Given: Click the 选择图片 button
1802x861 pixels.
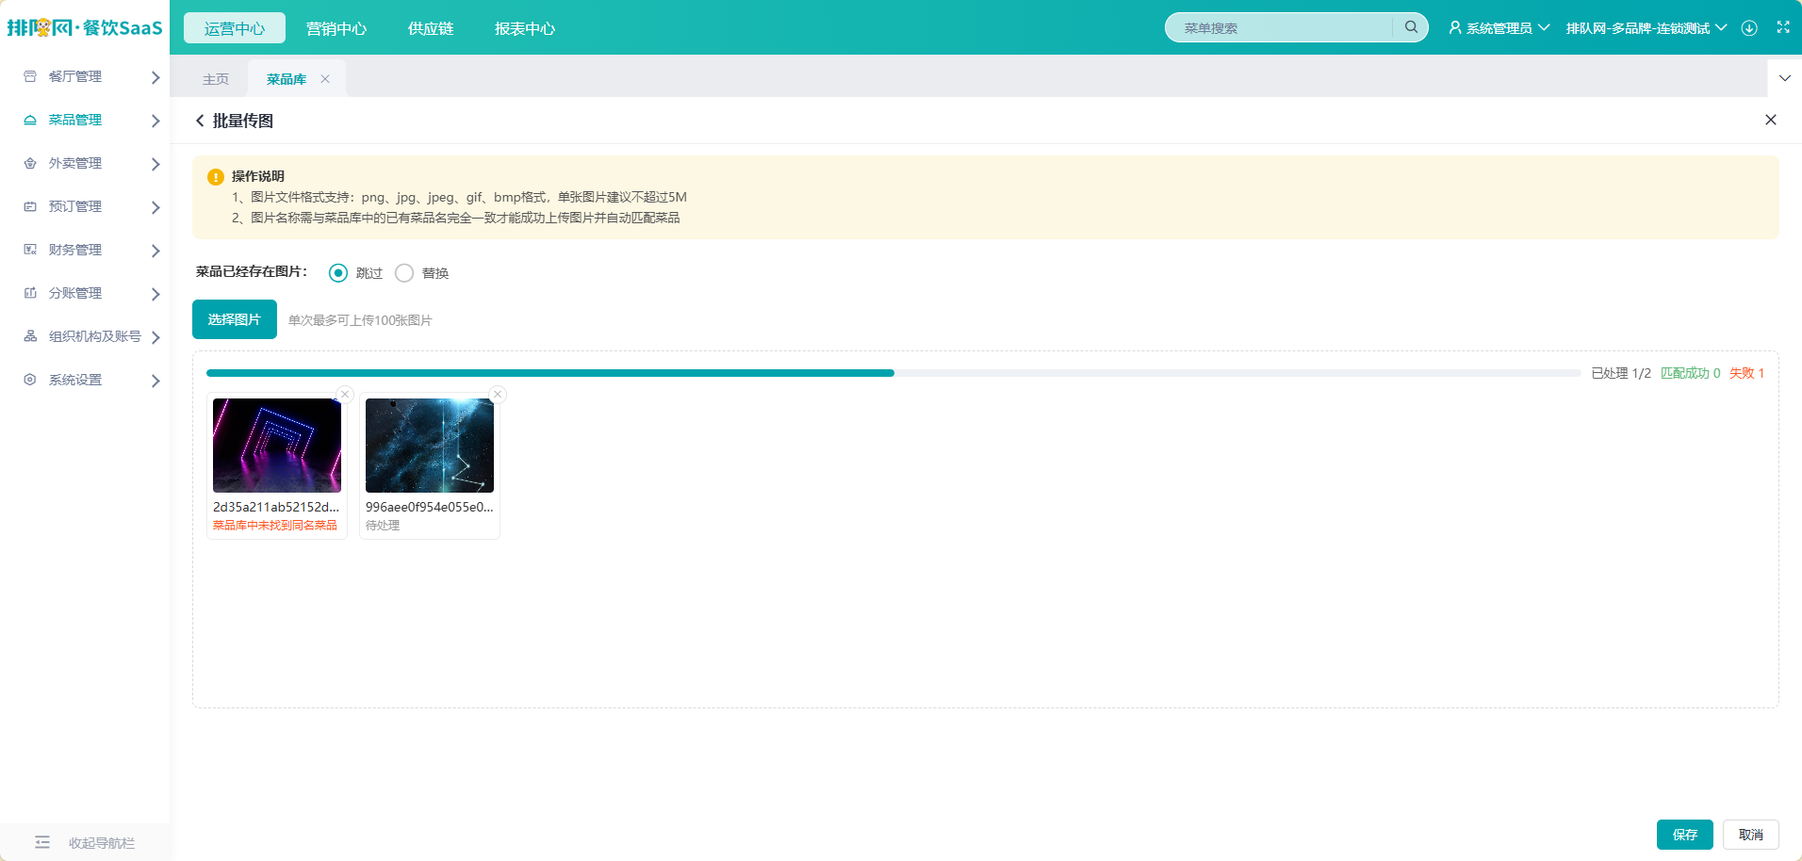Looking at the screenshot, I should click(235, 319).
